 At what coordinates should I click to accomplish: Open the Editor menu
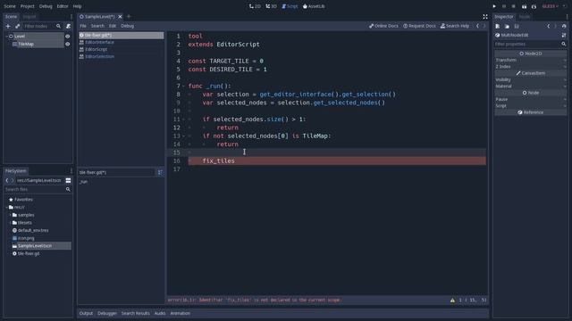(x=63, y=6)
